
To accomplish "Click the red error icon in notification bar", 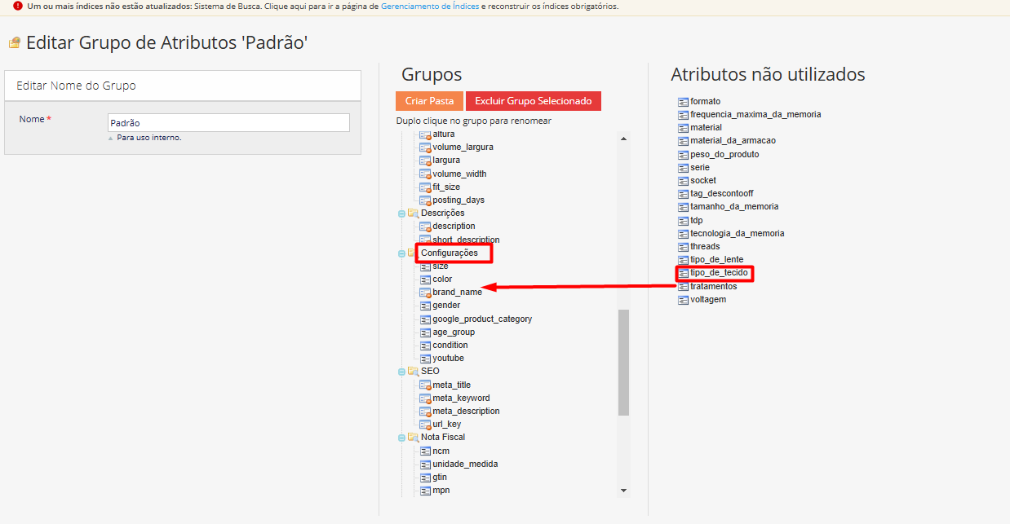I will click(x=18, y=6).
